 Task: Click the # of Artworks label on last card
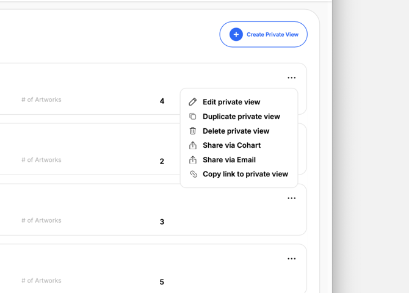(42, 281)
